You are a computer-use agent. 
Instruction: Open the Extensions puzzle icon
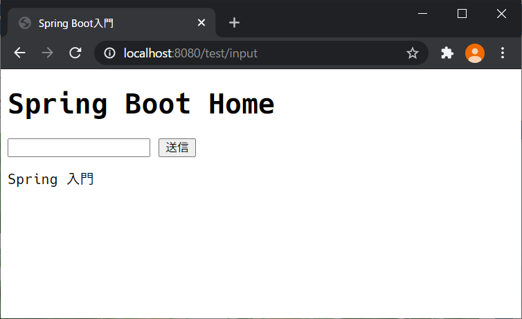pyautogui.click(x=447, y=53)
